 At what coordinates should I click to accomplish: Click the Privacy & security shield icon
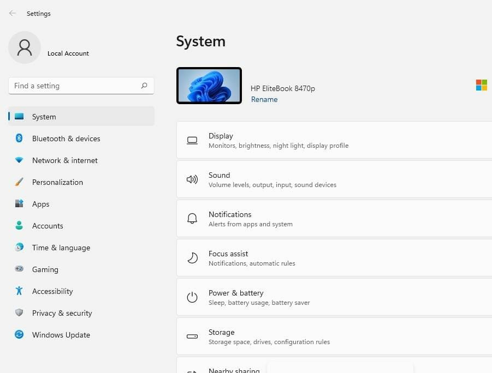(x=19, y=313)
